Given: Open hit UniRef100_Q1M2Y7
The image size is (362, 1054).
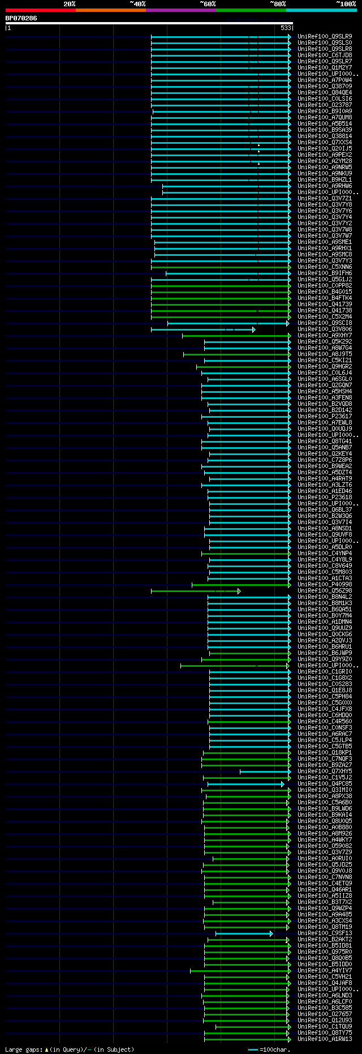Looking at the screenshot, I should pos(325,68).
